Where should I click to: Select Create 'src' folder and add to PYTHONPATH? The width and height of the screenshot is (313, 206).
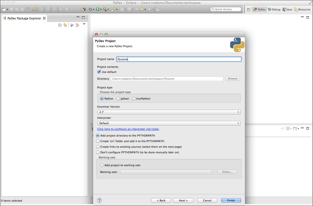[x=98, y=141]
